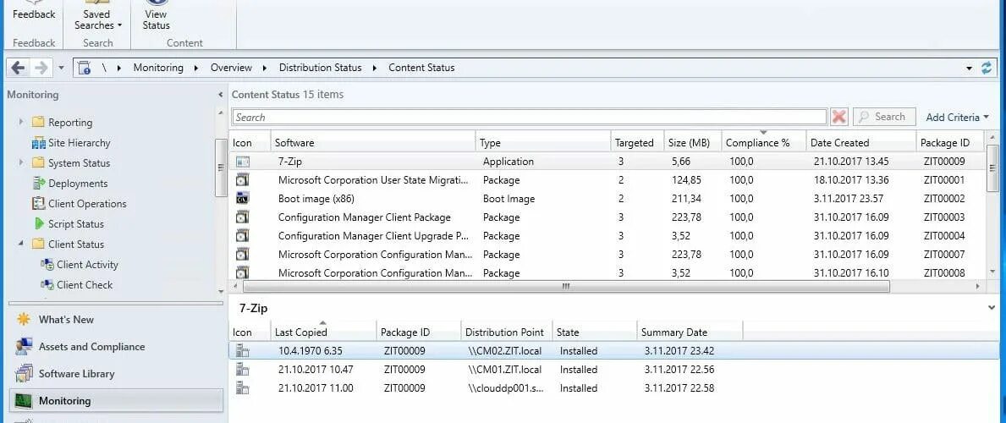This screenshot has width=1006, height=423.
Task: Click the Search button
Action: [x=884, y=117]
